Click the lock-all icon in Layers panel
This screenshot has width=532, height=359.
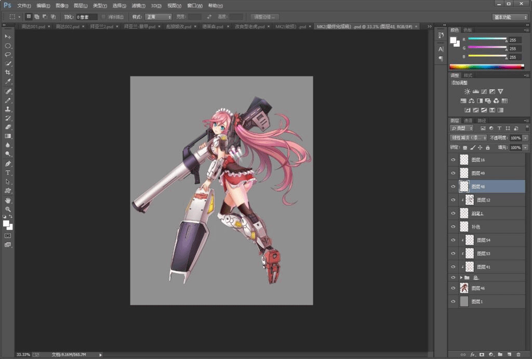pos(488,147)
